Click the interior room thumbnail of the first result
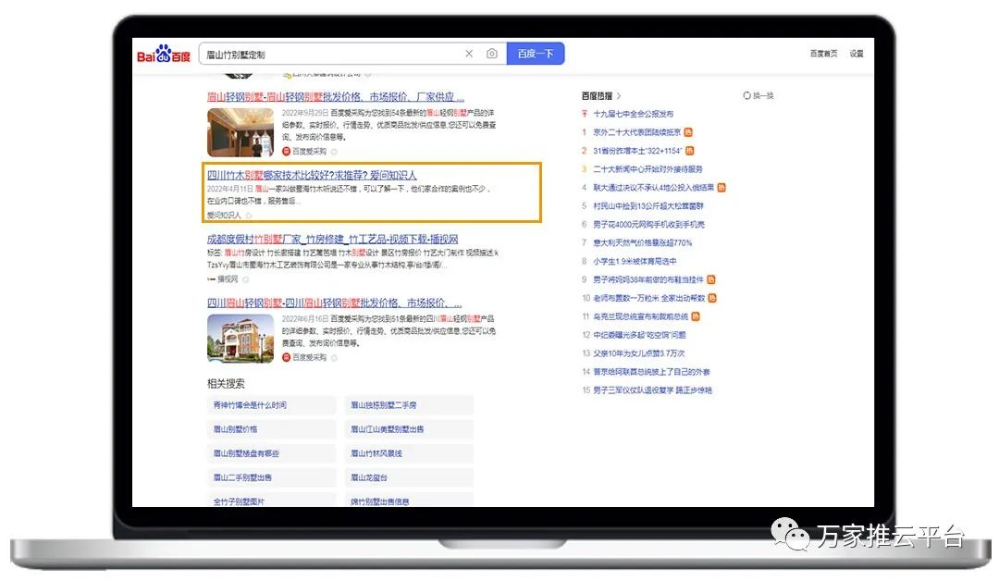Screen dimensions: 999x581 click(x=240, y=131)
